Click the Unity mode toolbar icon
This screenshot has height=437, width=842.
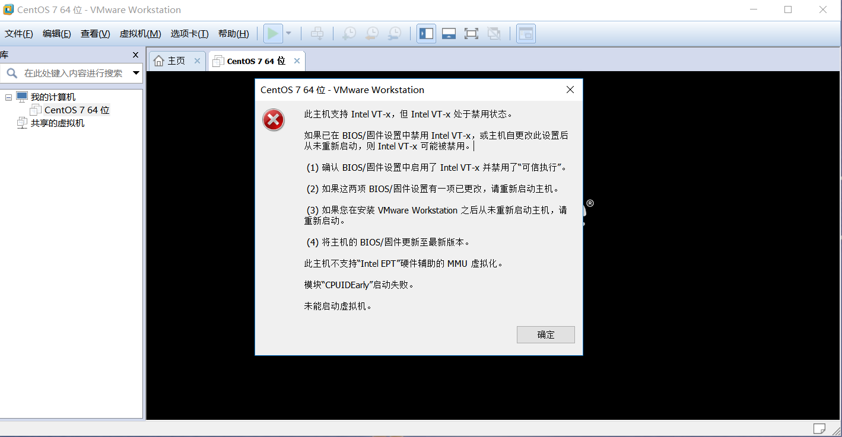pyautogui.click(x=494, y=34)
